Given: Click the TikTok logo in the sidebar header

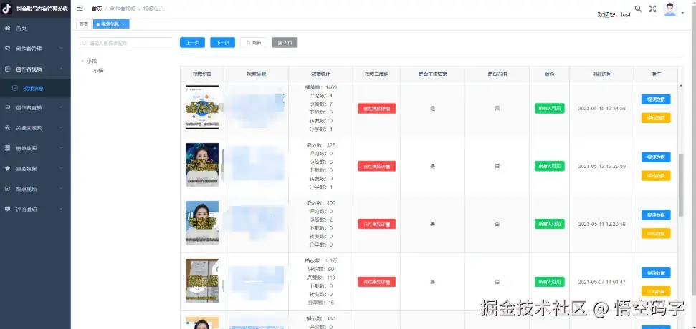Looking at the screenshot, I should [x=7, y=9].
